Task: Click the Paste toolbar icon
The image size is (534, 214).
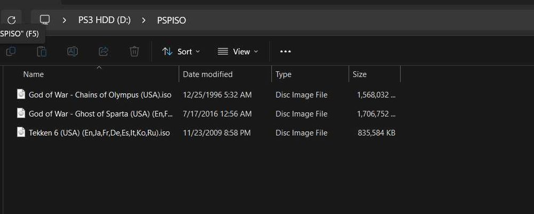Action: pyautogui.click(x=42, y=51)
